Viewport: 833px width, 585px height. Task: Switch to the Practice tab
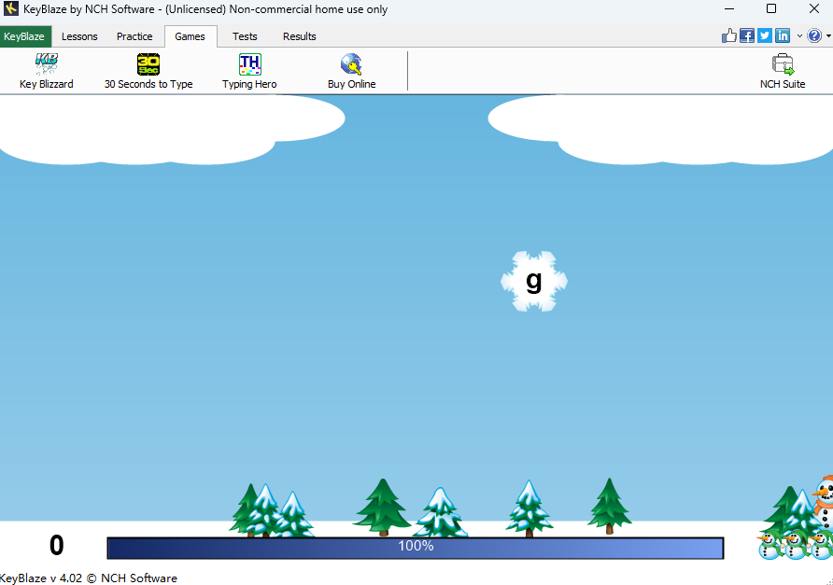(x=134, y=36)
